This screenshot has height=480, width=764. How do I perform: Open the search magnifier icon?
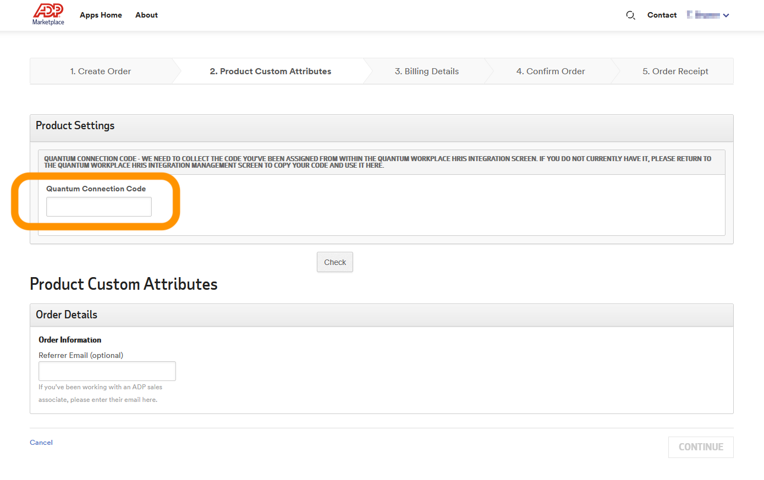pyautogui.click(x=630, y=15)
